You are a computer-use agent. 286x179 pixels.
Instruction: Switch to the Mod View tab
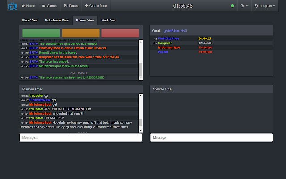click(x=108, y=20)
